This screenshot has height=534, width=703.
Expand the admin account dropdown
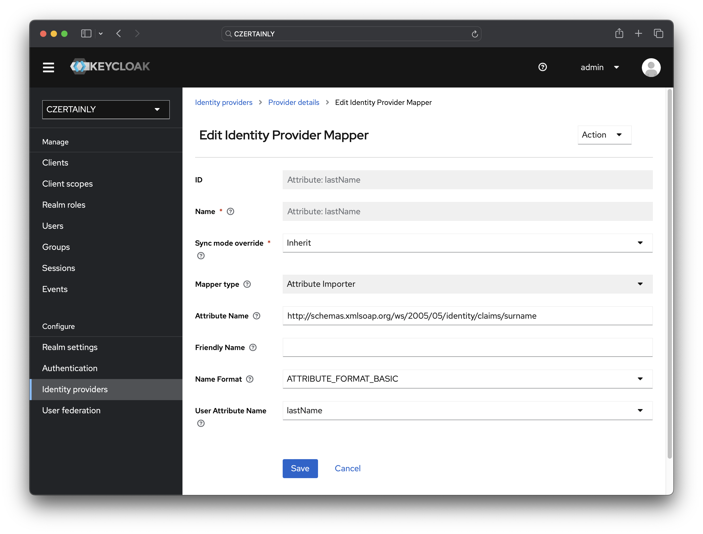coord(599,67)
